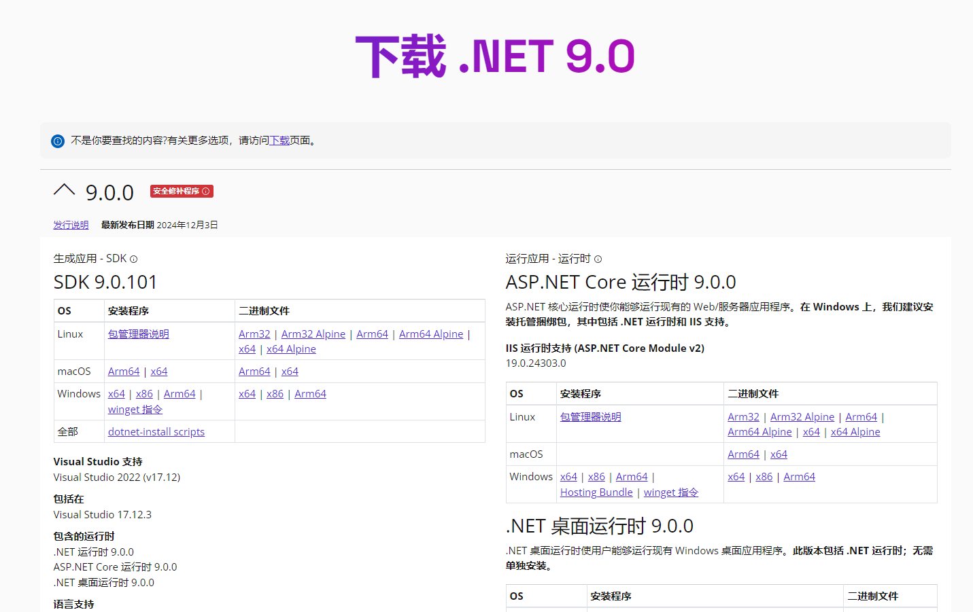Open ASP.NET Core Windows winget 指令 link

pos(671,492)
